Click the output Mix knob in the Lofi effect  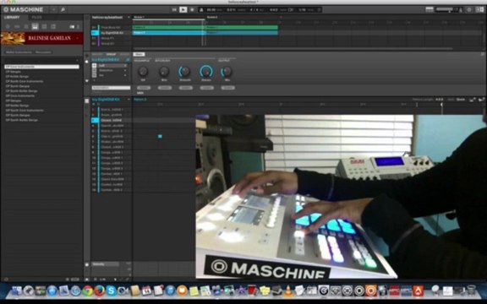pos(227,72)
